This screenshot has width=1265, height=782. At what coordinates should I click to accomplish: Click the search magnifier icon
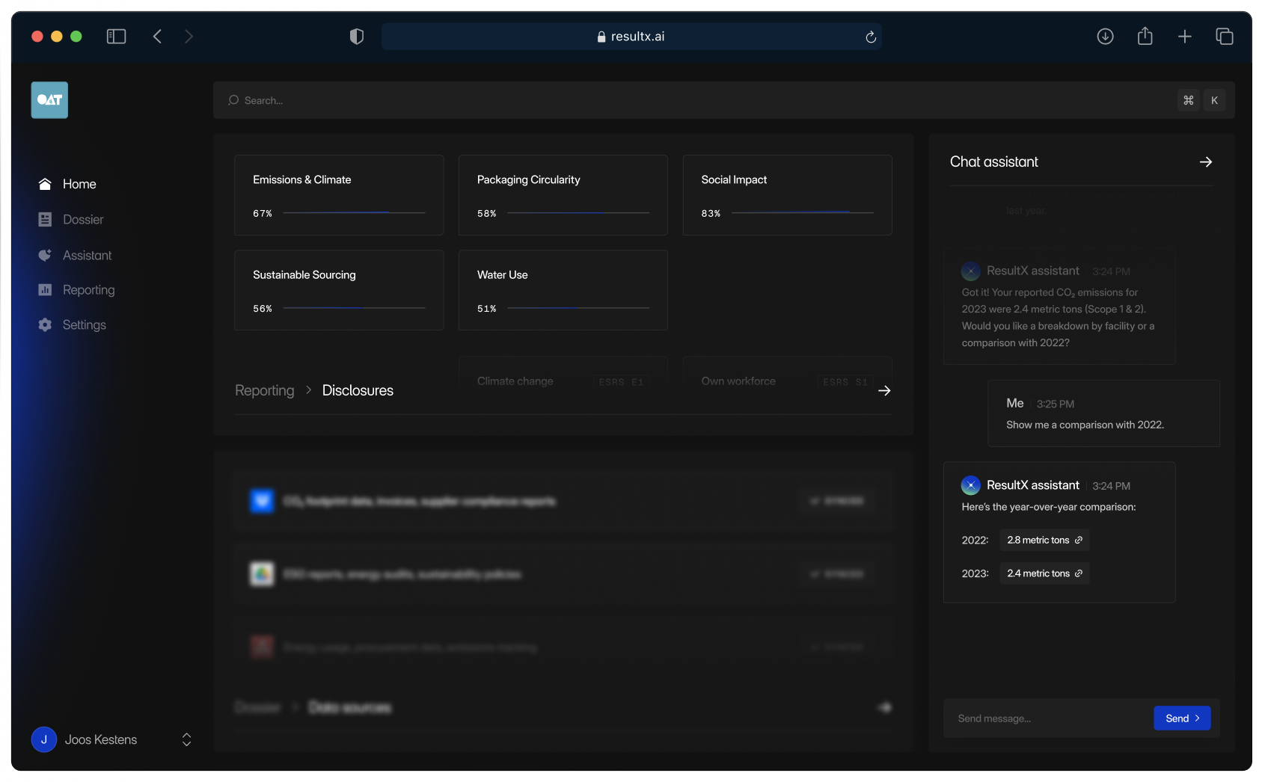232,100
